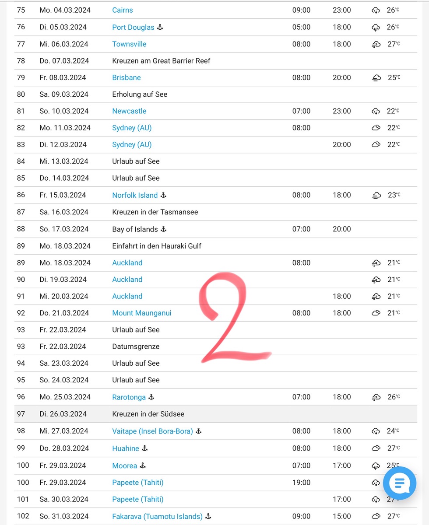429x525 pixels.
Task: Click the anchor icon next to Norfolk Island
Action: [x=164, y=195]
